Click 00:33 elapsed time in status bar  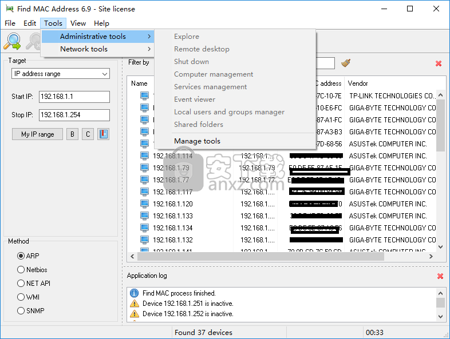pos(374,332)
